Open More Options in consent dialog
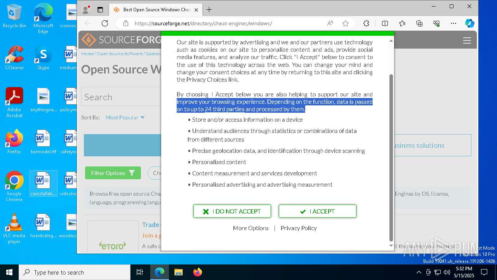 (251, 228)
